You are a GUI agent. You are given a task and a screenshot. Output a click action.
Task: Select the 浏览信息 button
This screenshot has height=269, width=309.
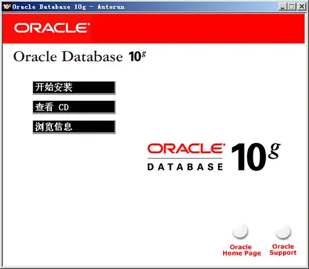74,127
